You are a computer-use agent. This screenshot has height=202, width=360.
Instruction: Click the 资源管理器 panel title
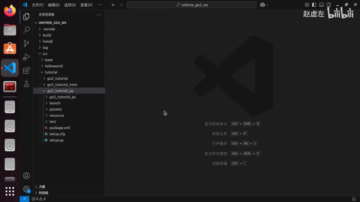(x=46, y=15)
